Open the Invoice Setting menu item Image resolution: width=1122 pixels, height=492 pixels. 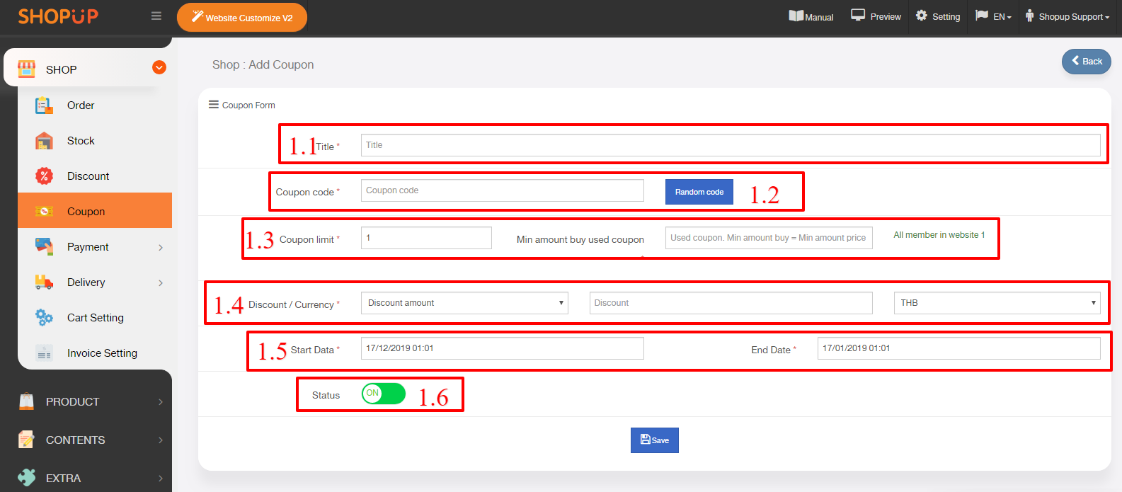click(x=102, y=353)
